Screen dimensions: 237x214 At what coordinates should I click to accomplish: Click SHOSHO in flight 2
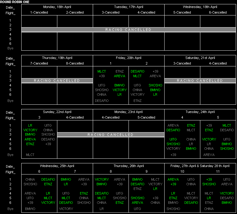tap(155, 85)
